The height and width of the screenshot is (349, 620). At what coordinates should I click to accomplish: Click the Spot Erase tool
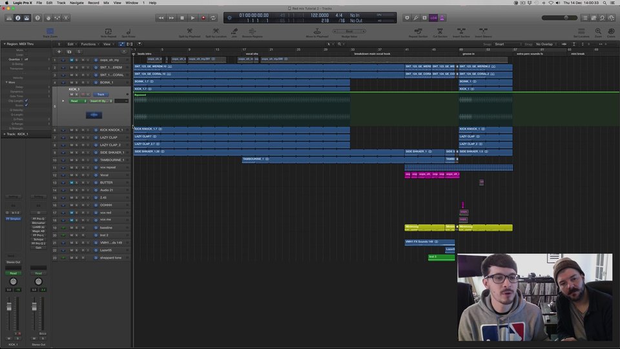coord(128,33)
